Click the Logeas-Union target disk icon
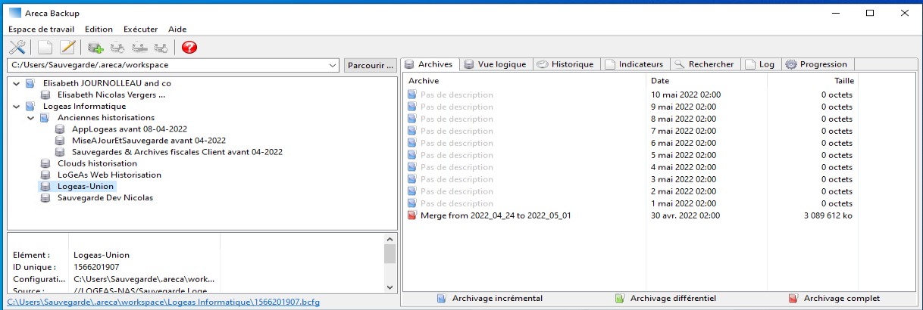 pos(45,187)
